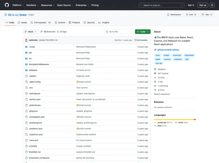
Task: Expand the Platform menu
Action: (18, 5)
